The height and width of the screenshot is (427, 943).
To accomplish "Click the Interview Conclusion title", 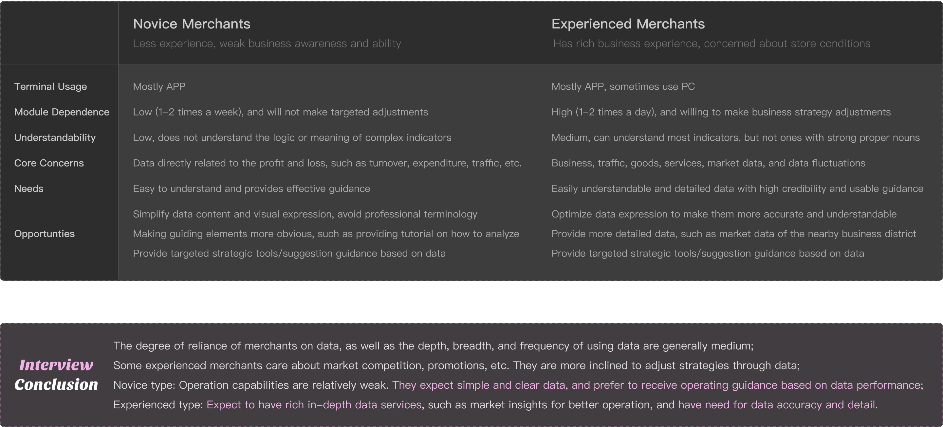I will coord(56,375).
